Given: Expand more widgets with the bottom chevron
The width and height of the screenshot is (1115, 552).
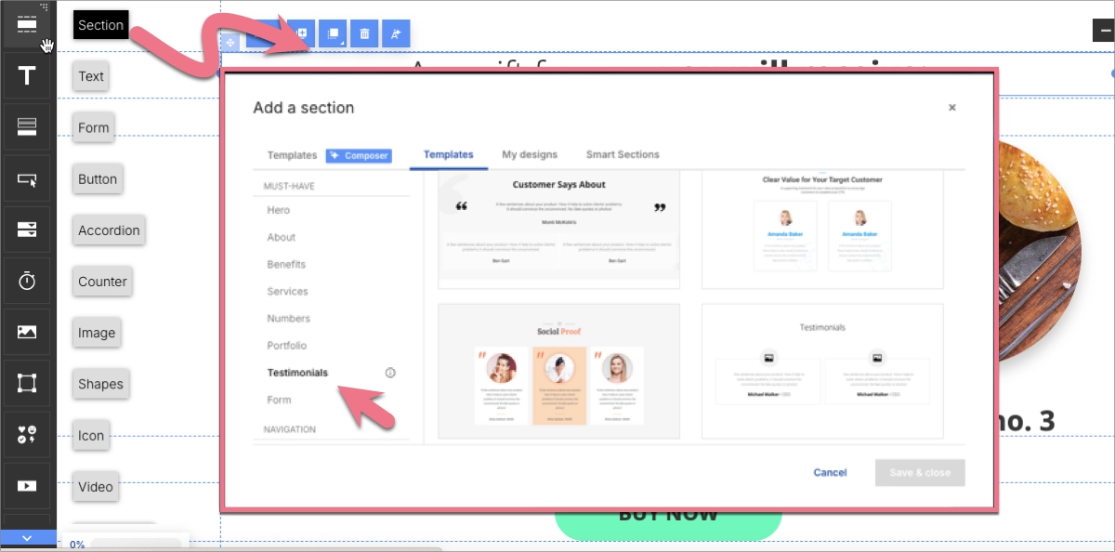Looking at the screenshot, I should click(27, 537).
